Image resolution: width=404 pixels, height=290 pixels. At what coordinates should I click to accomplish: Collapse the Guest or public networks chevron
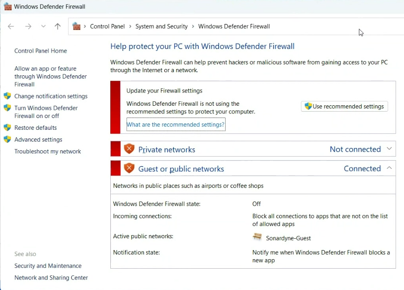pos(389,168)
